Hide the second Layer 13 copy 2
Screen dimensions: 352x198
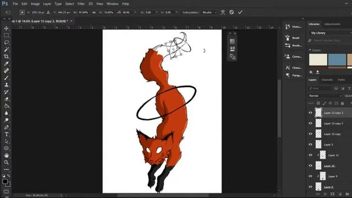[310, 123]
